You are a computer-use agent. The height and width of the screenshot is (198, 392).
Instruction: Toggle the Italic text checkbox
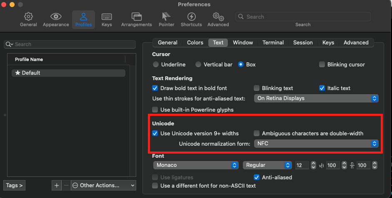tap(322, 88)
